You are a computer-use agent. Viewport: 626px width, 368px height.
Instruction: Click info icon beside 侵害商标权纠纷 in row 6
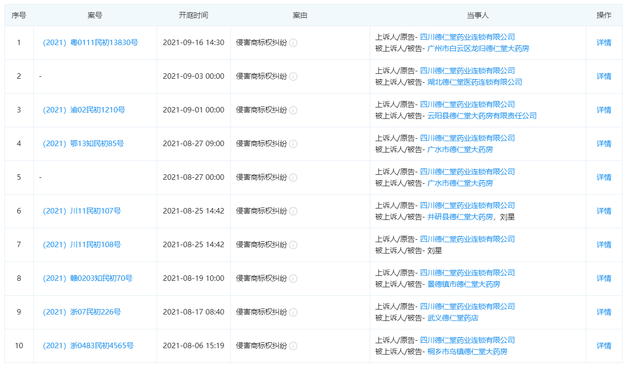click(293, 211)
